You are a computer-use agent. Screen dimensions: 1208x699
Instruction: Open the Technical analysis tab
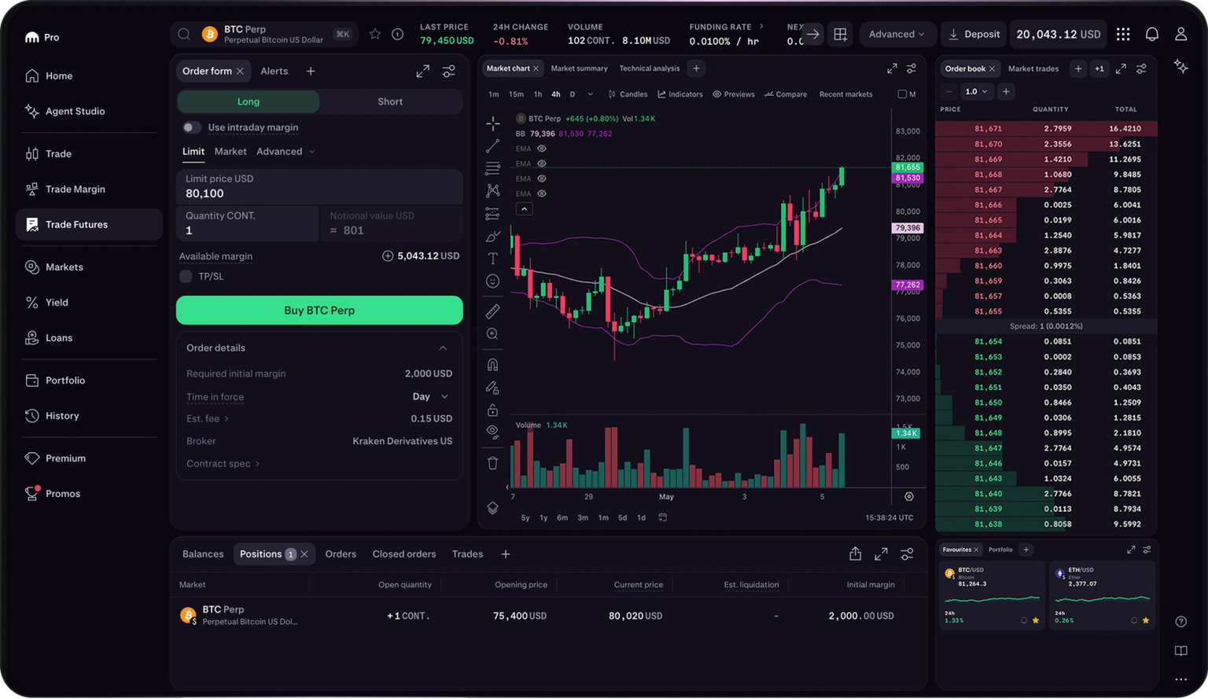coord(650,68)
